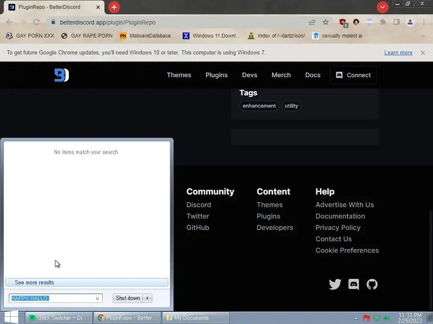Select the enhancement tag
Screen dimensions: 433x324
point(259,106)
